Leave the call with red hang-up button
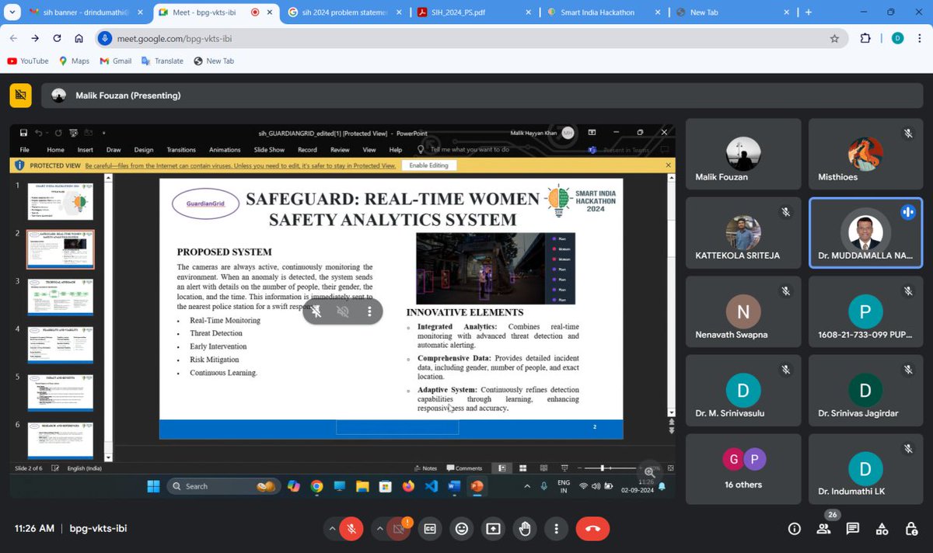933x553 pixels. [592, 529]
